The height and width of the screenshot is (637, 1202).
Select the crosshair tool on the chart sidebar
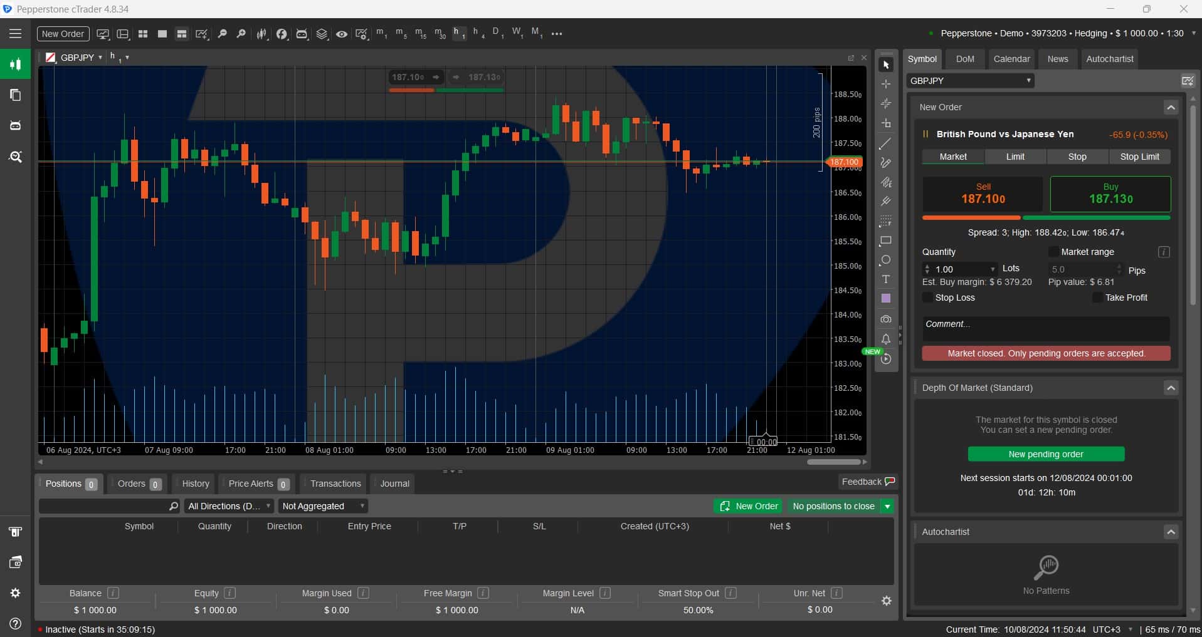(886, 84)
